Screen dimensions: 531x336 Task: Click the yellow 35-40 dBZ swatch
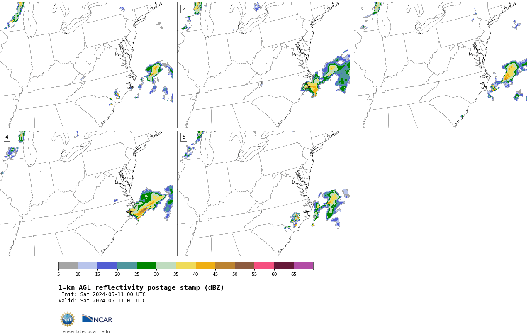[186, 266]
